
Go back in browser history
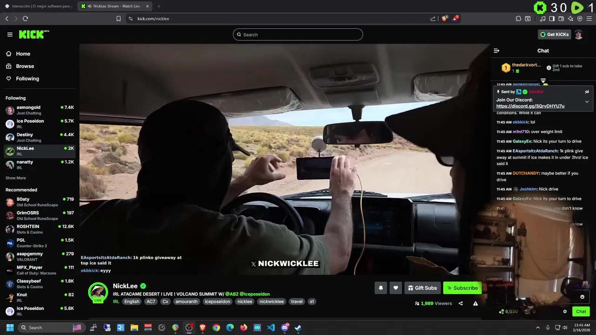7,19
